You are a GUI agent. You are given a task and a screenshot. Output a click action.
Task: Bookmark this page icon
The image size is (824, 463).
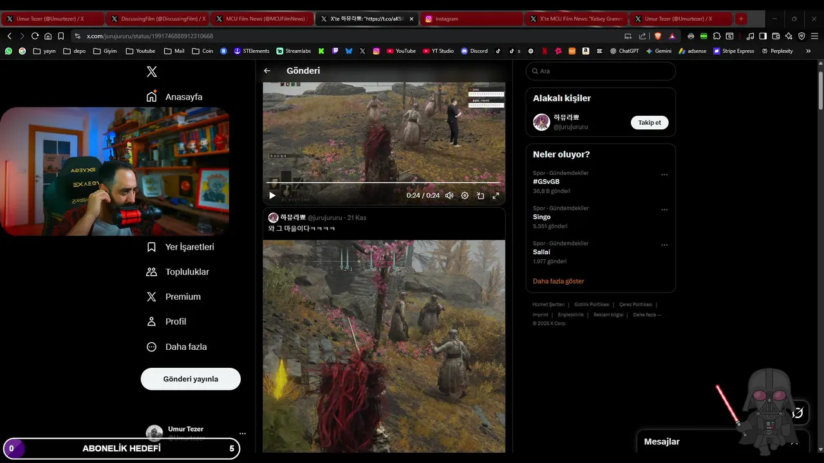61,36
